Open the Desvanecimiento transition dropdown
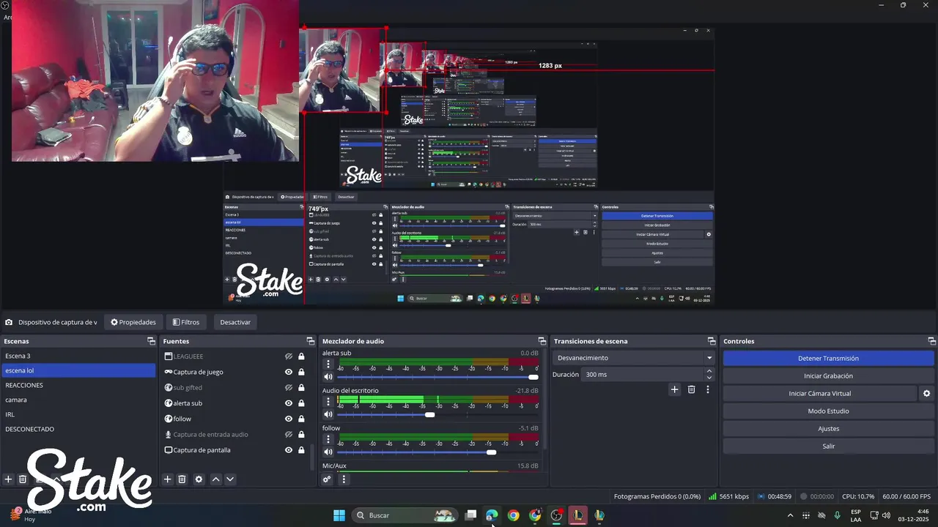 pyautogui.click(x=634, y=358)
